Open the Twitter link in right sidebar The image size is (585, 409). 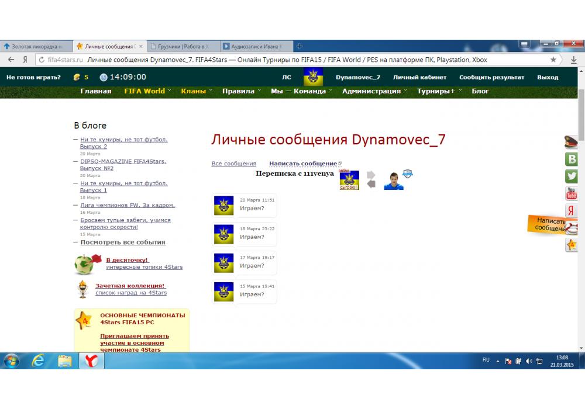tap(572, 176)
